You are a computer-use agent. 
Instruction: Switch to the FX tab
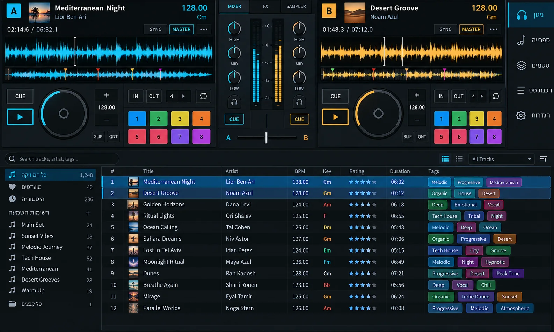click(x=265, y=6)
